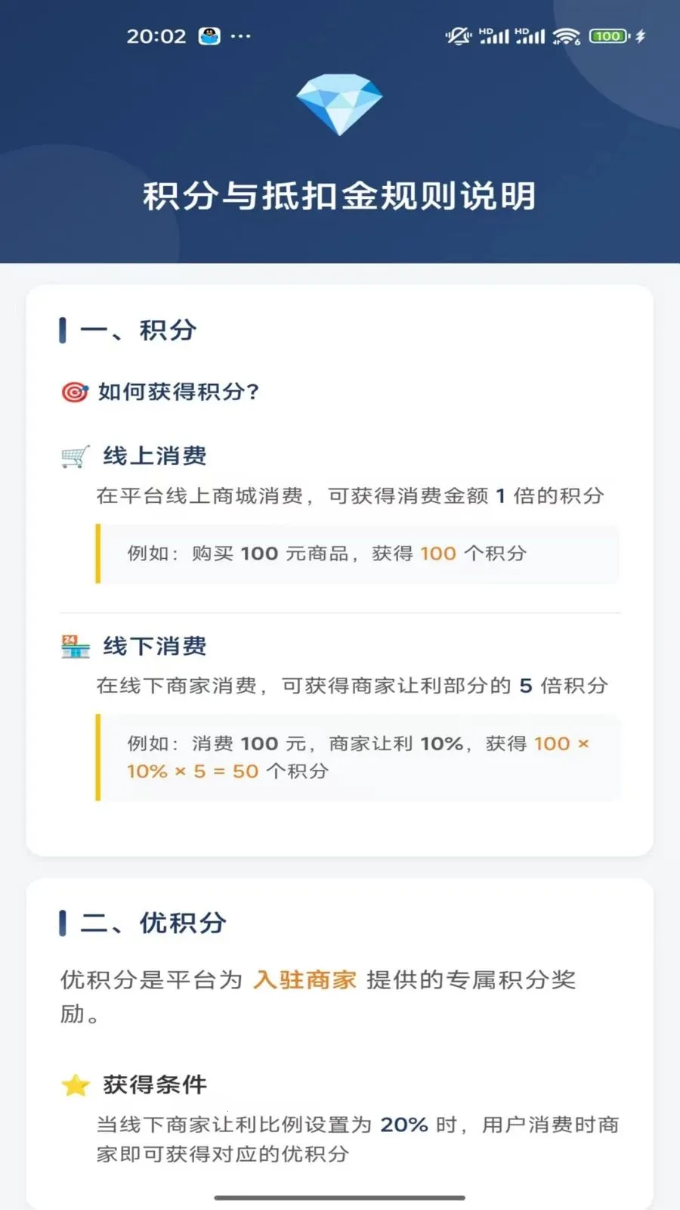
Task: Tap the shopping cart icon by 线上消费
Action: pyautogui.click(x=75, y=456)
